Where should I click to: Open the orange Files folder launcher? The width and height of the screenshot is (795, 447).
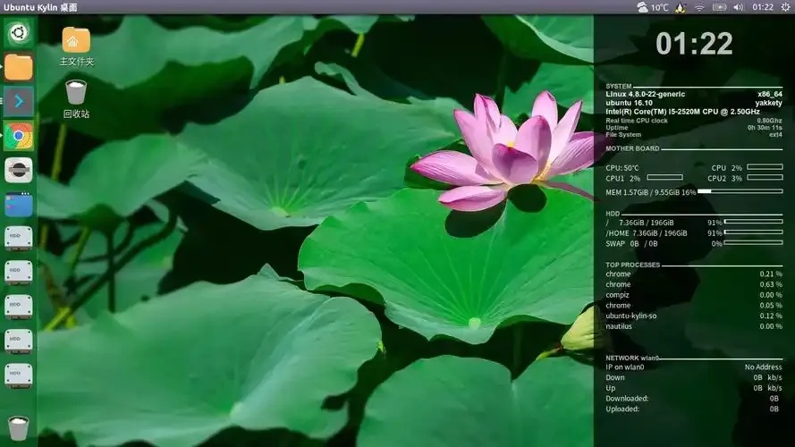18,67
